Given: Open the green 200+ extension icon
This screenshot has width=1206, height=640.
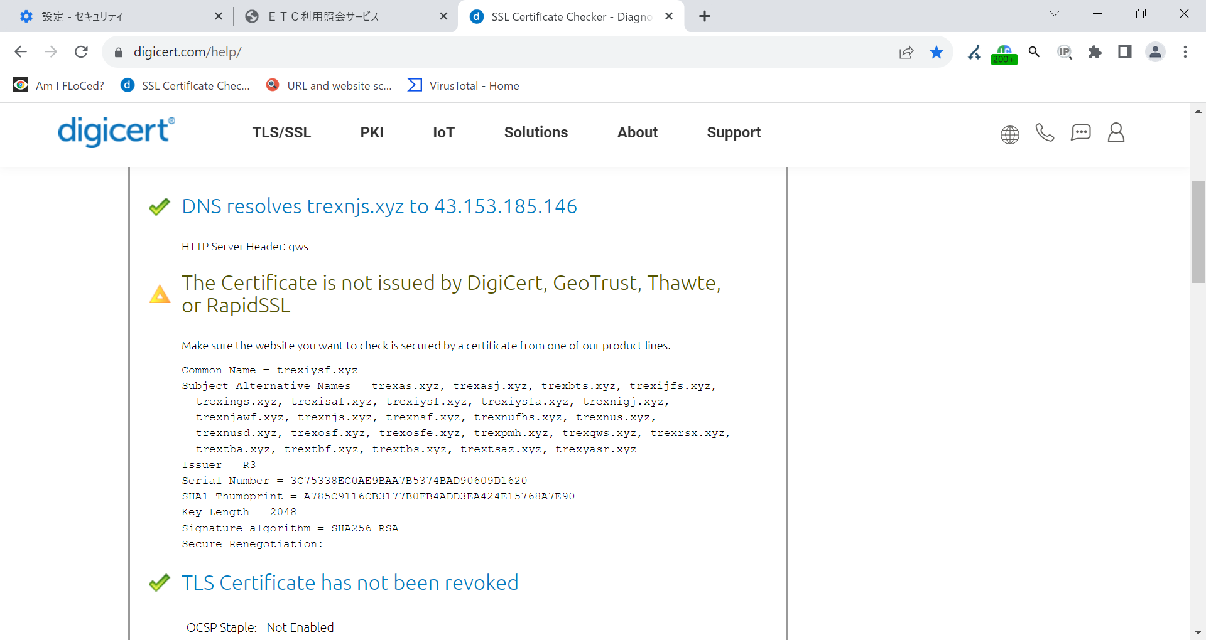Looking at the screenshot, I should click(x=1004, y=54).
